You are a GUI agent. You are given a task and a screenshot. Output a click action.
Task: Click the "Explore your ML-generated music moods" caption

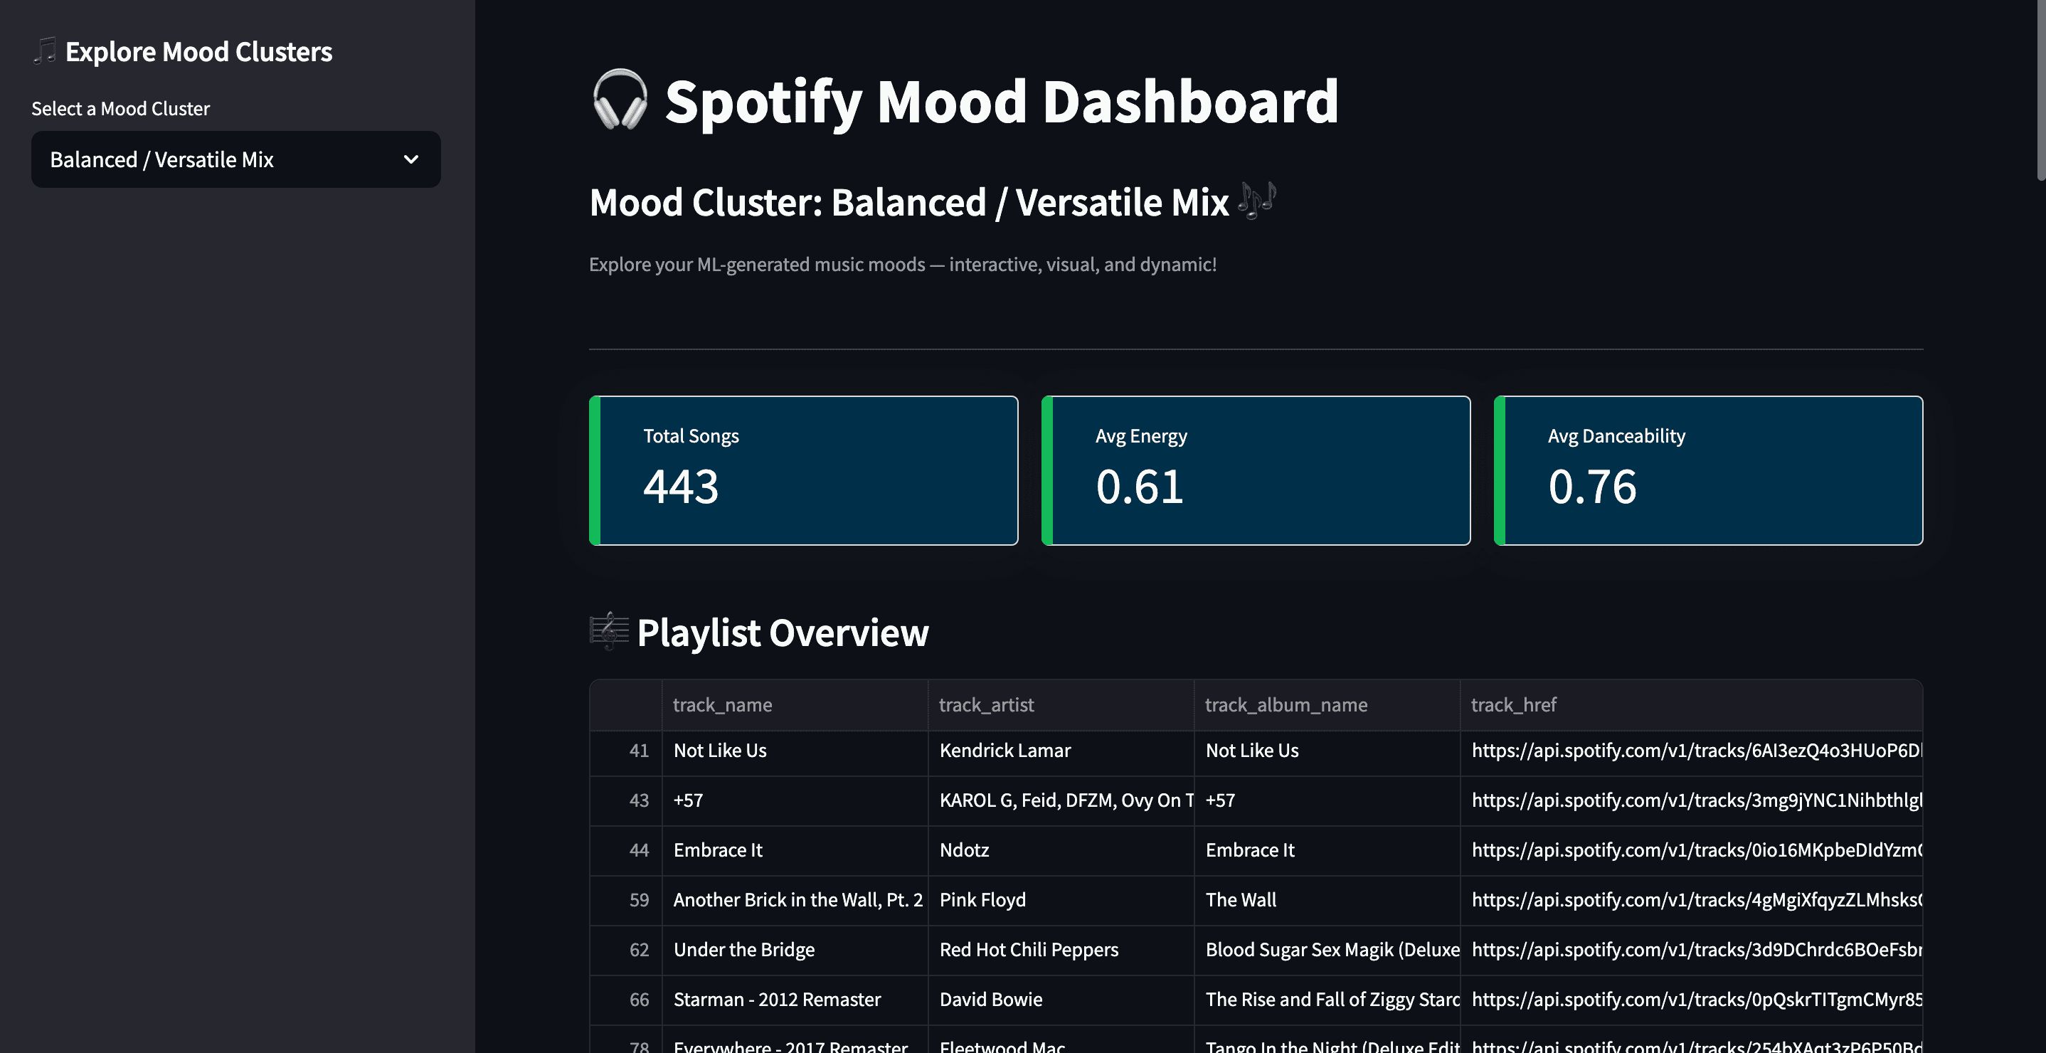tap(903, 265)
